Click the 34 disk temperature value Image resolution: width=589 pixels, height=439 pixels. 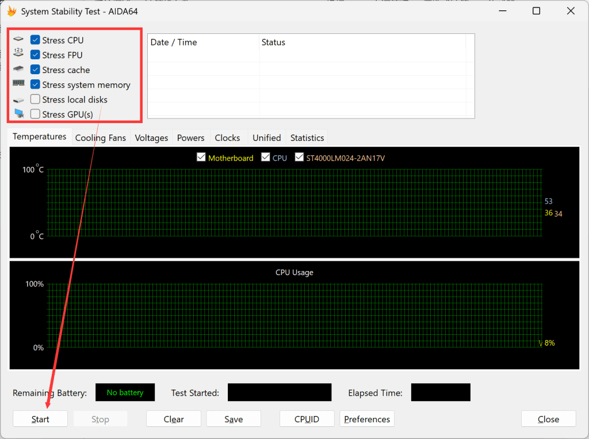click(x=558, y=213)
